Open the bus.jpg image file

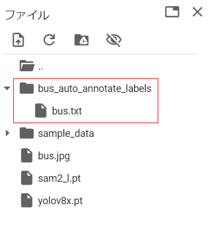tap(54, 156)
